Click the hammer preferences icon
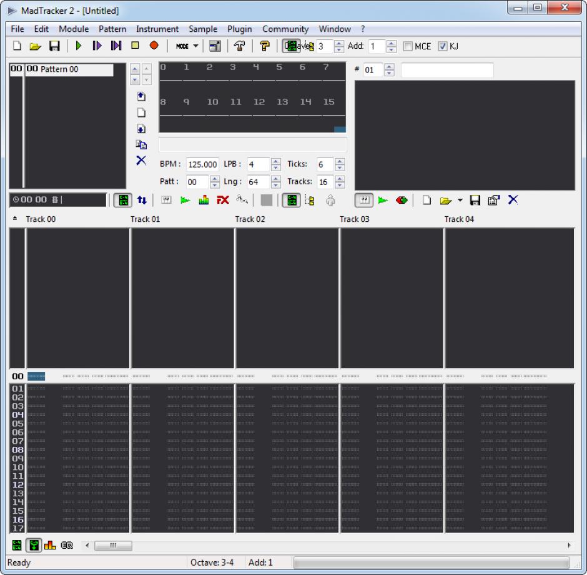The height and width of the screenshot is (575, 587). click(x=239, y=46)
